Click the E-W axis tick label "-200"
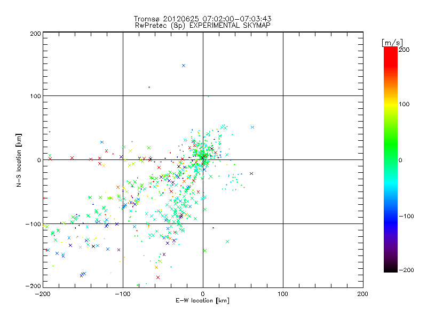The width and height of the screenshot is (427, 320). point(43,294)
